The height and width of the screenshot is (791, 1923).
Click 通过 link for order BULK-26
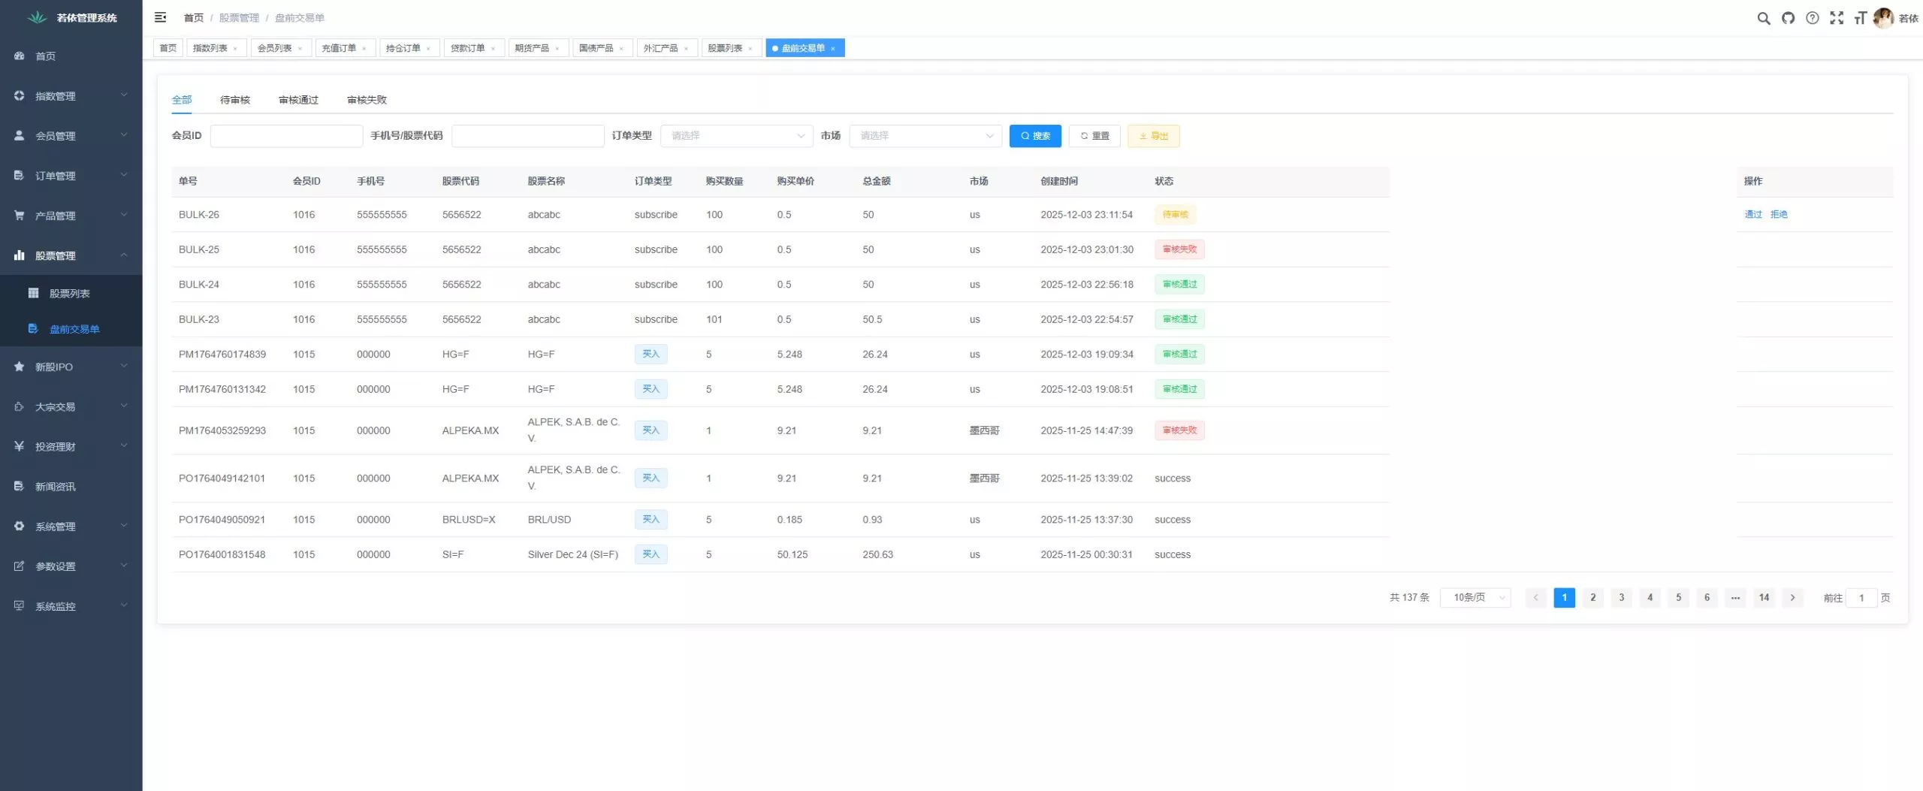coord(1752,215)
